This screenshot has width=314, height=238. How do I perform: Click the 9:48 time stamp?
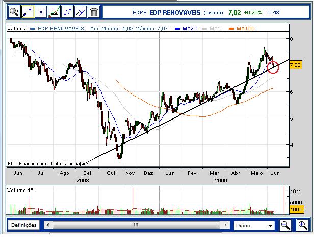[274, 13]
